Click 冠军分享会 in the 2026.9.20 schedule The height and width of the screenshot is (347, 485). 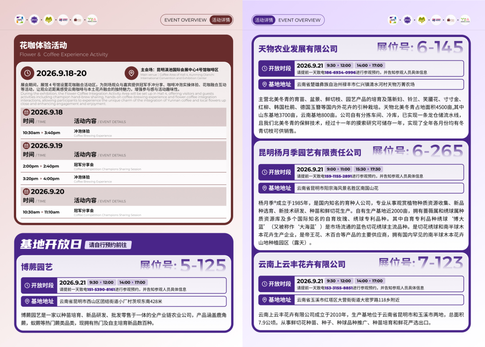[84, 210]
